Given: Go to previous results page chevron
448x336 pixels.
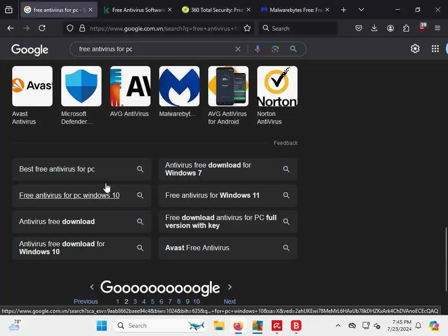Looking at the screenshot, I should (x=92, y=287).
